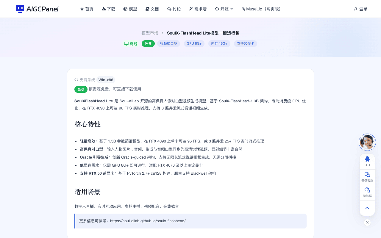
Task: Click the page title SoulX-FlashHead Lite模型一键运行包
Action: coord(203,33)
